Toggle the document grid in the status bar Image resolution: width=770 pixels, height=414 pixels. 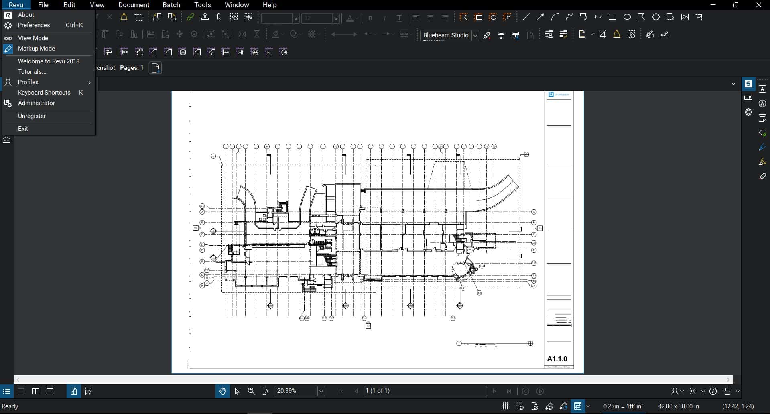click(x=505, y=406)
